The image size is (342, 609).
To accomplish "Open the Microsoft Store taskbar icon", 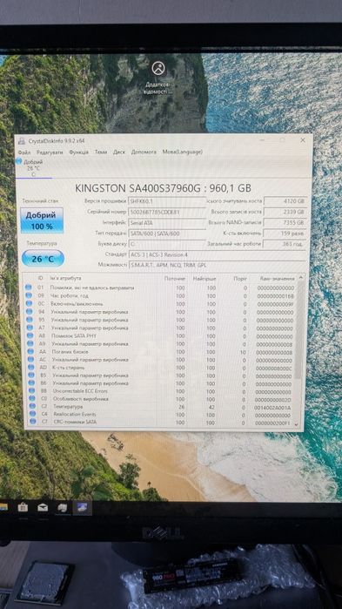I will (23, 507).
